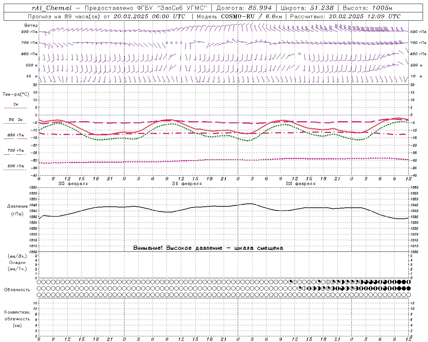Select left 850 гПа wind level label
This screenshot has width=428, height=342.
[x=29, y=54]
